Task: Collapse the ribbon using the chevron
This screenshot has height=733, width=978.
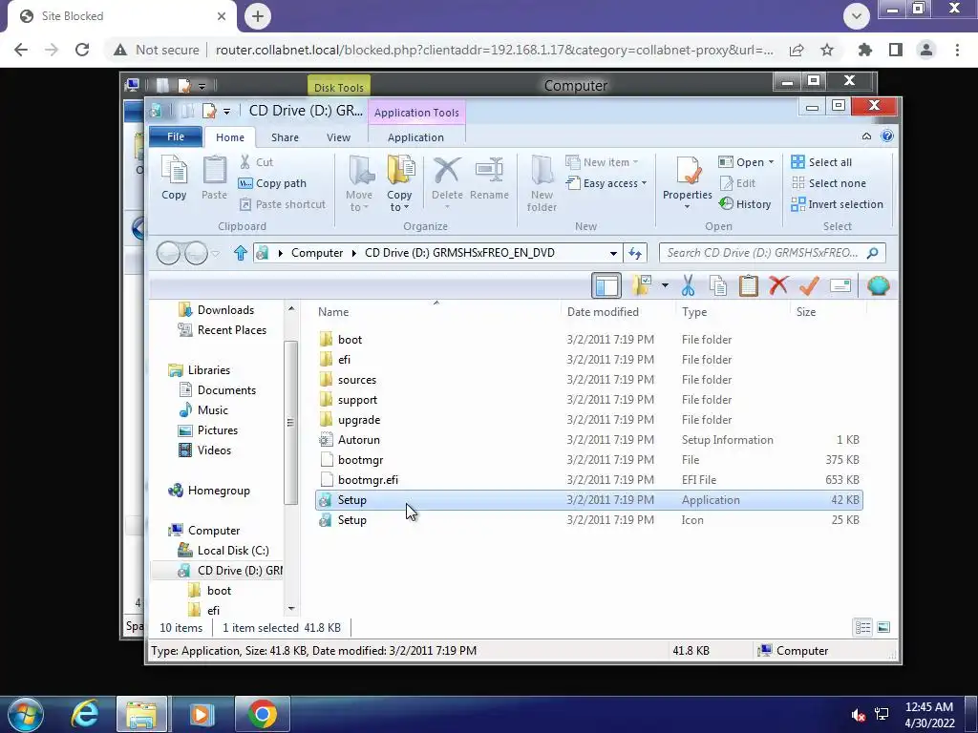Action: tap(866, 136)
